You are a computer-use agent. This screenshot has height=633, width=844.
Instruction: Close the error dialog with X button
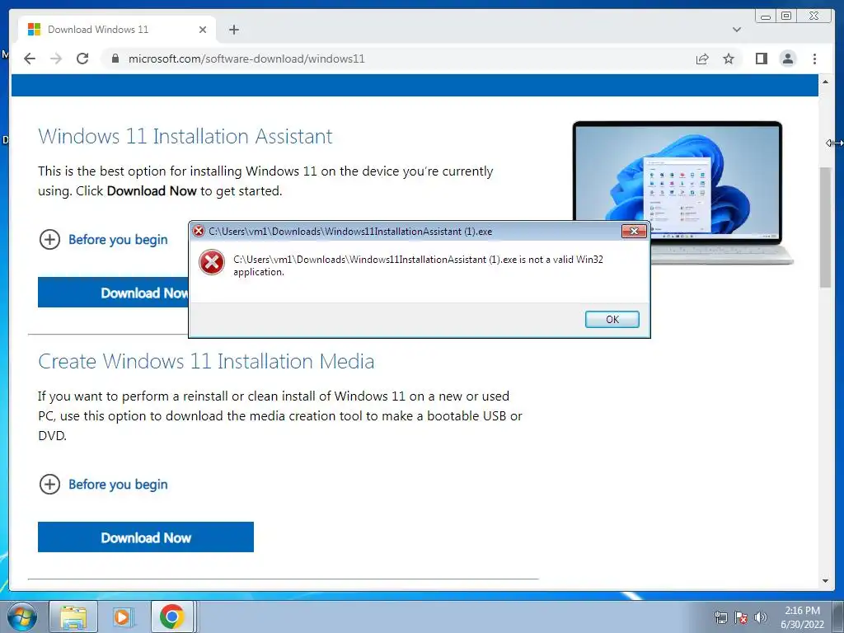pyautogui.click(x=634, y=232)
